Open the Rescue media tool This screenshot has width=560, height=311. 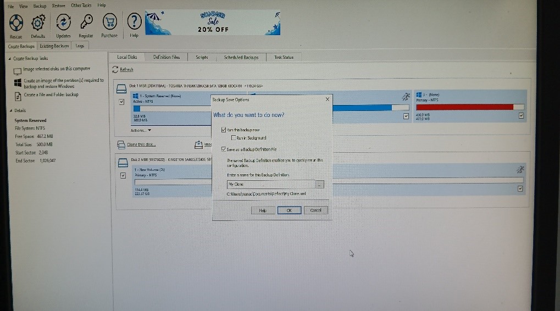pos(16,23)
